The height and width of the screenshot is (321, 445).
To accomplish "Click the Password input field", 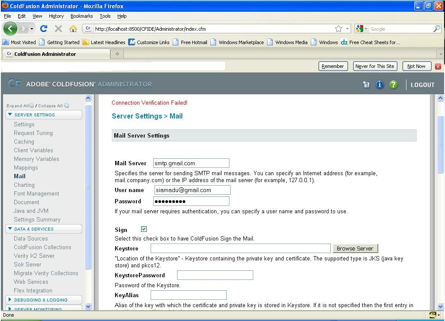I will (x=191, y=201).
